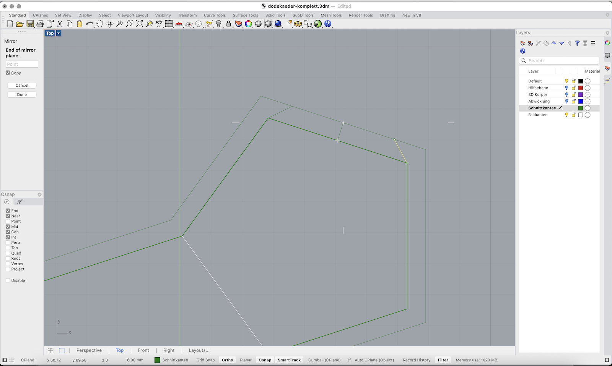Switch to Perspective viewport tab
The width and height of the screenshot is (612, 366).
(x=89, y=350)
